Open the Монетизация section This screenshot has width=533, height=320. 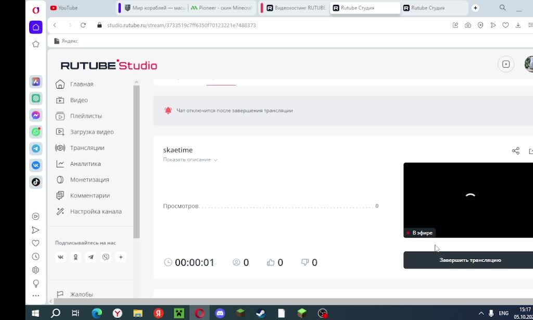[x=82, y=180]
